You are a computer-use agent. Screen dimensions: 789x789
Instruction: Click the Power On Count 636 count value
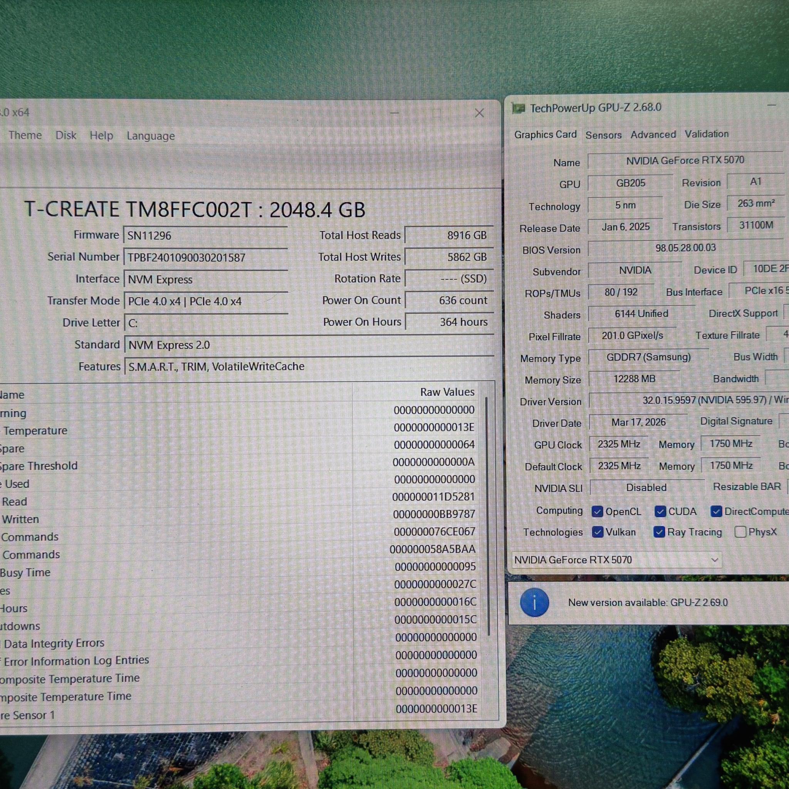449,300
